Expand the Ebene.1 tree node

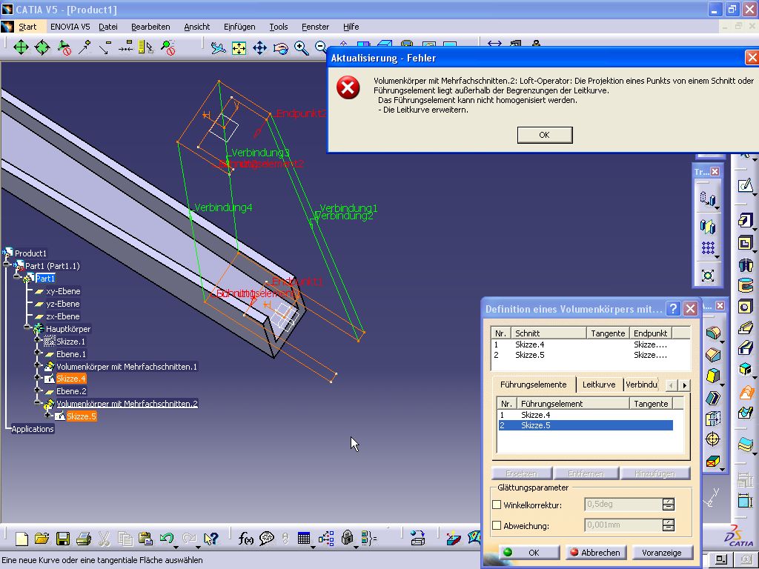point(37,353)
